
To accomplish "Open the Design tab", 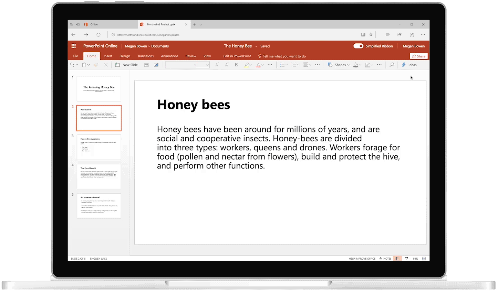I will pyautogui.click(x=125, y=56).
